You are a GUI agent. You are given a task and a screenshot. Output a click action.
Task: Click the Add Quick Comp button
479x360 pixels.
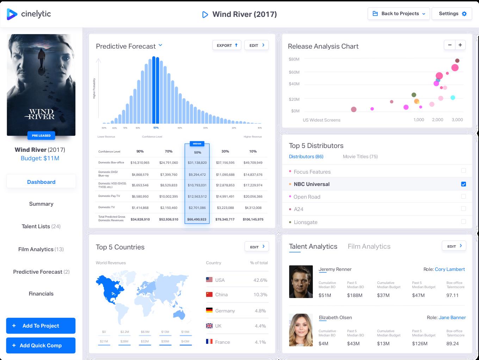pyautogui.click(x=41, y=346)
